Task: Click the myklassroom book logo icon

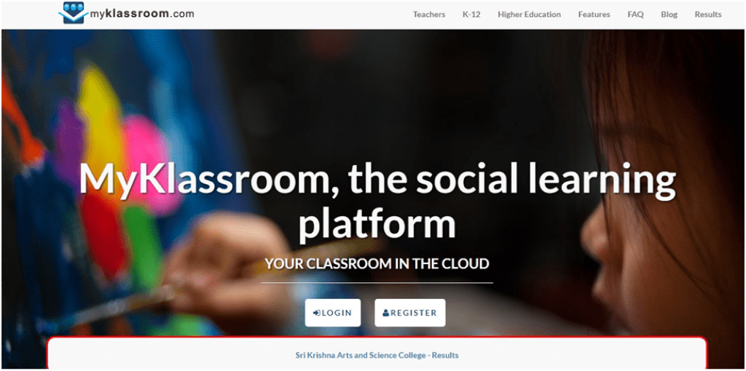Action: (x=74, y=13)
